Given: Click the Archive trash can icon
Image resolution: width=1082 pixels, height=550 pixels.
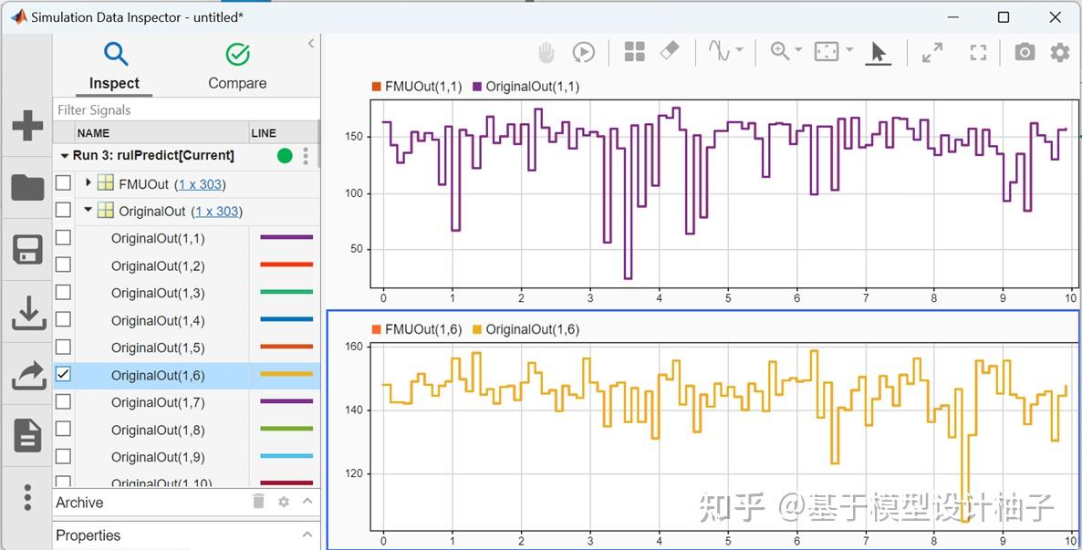Looking at the screenshot, I should point(259,502).
